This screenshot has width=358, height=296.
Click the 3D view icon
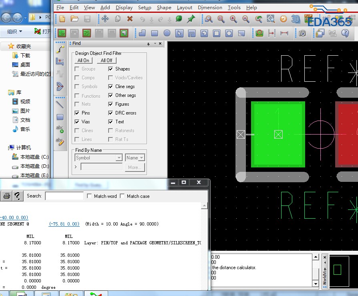pyautogui.click(x=296, y=19)
